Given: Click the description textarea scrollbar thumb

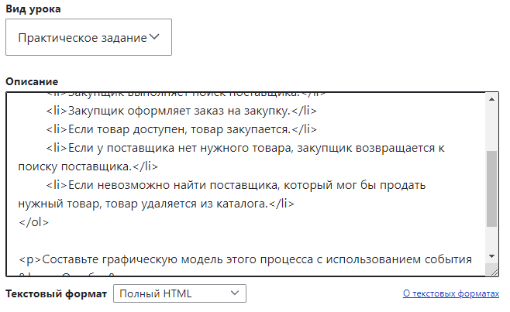Looking at the screenshot, I should click(x=491, y=188).
